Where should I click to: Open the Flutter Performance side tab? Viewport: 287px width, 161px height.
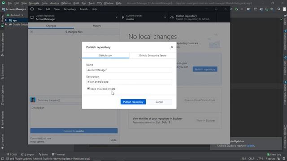point(285,93)
